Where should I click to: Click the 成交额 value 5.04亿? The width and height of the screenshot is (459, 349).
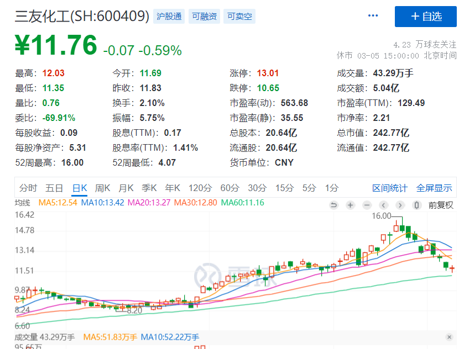click(386, 88)
